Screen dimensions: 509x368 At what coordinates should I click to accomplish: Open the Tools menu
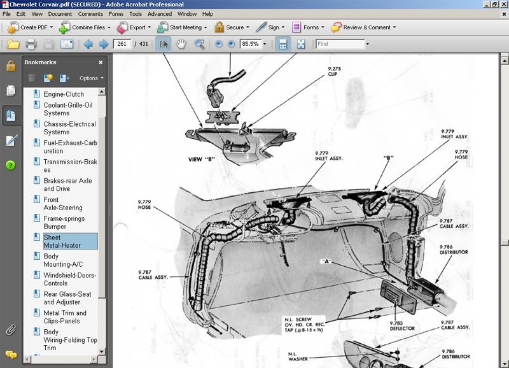pyautogui.click(x=136, y=14)
